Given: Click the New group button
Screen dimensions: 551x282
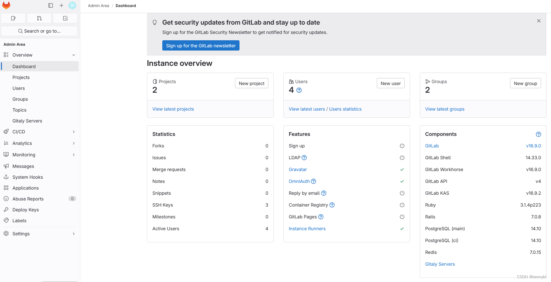Looking at the screenshot, I should (525, 83).
